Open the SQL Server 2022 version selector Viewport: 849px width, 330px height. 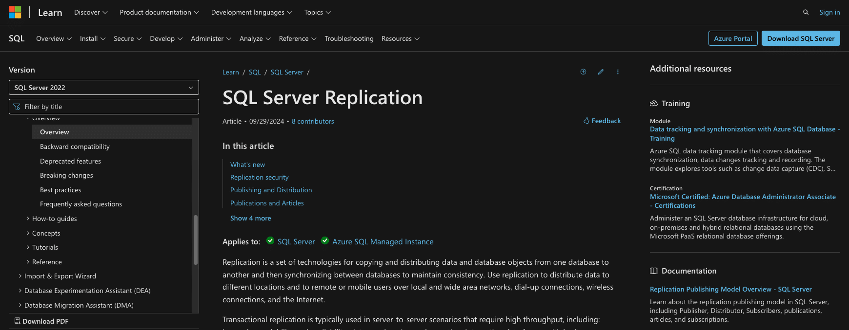(104, 88)
